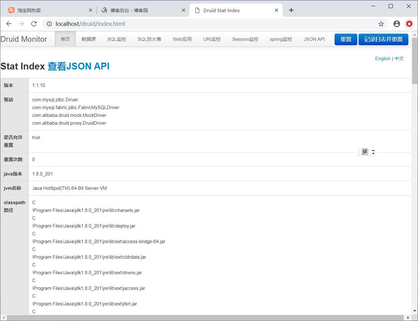Image resolution: width=418 pixels, height=321 pixels.
Task: Close the 淘宝网热卖 tab
Action: pyautogui.click(x=91, y=10)
